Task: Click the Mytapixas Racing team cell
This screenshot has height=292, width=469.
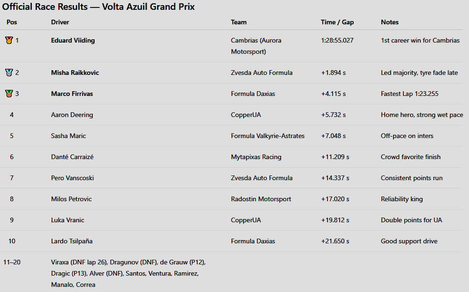Action: click(256, 157)
